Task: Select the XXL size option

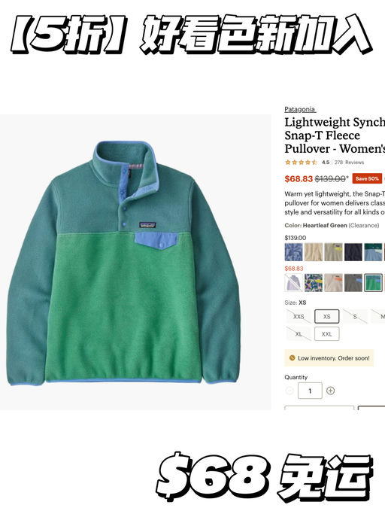Action: pos(326,334)
